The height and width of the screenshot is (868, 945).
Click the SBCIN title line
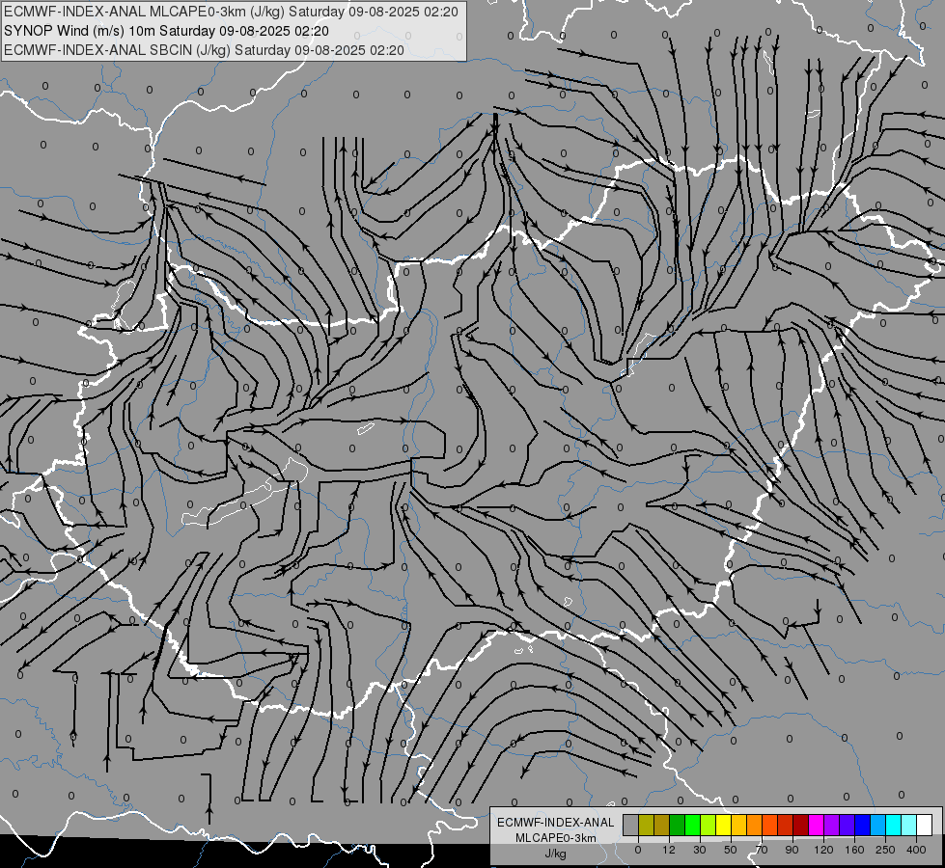204,50
